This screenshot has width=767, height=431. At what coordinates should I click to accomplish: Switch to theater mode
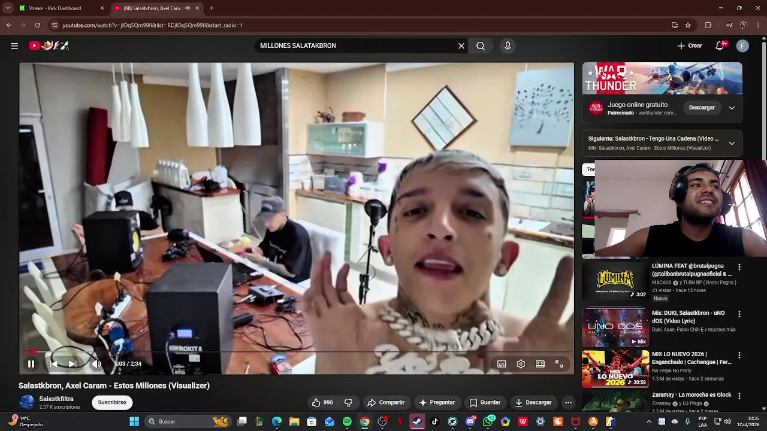pos(540,363)
